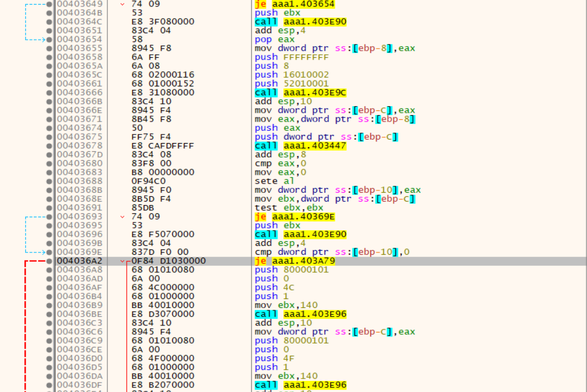Toggle breakpoint dot at address 00403666
Viewport: 587px width, 392px height.
[49, 92]
